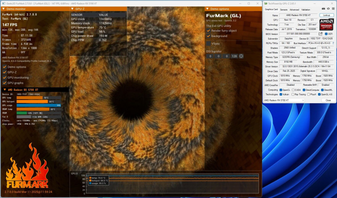Click the Close button in GPU-Z
The image size is (337, 198).
328,100
